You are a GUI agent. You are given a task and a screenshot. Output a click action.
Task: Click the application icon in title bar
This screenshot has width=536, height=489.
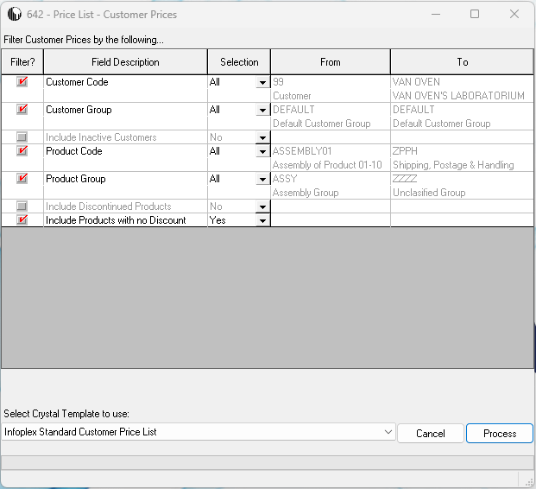15,15
